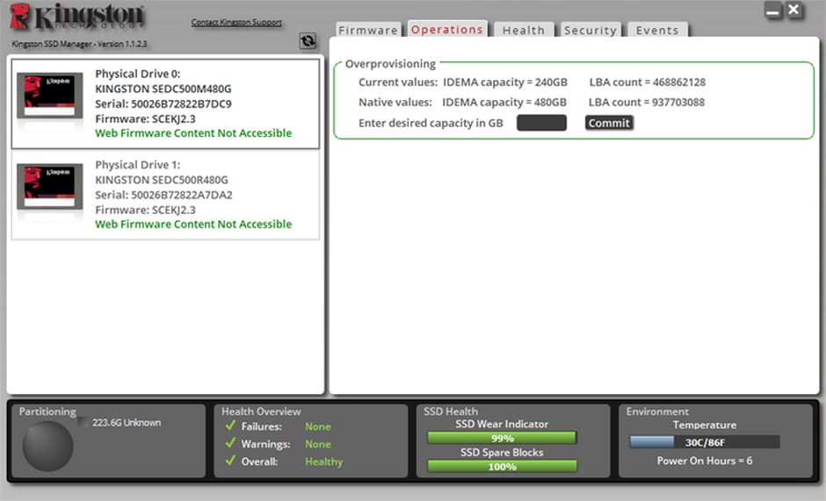This screenshot has width=826, height=501.
Task: Click the desired capacity input field
Action: (x=541, y=123)
